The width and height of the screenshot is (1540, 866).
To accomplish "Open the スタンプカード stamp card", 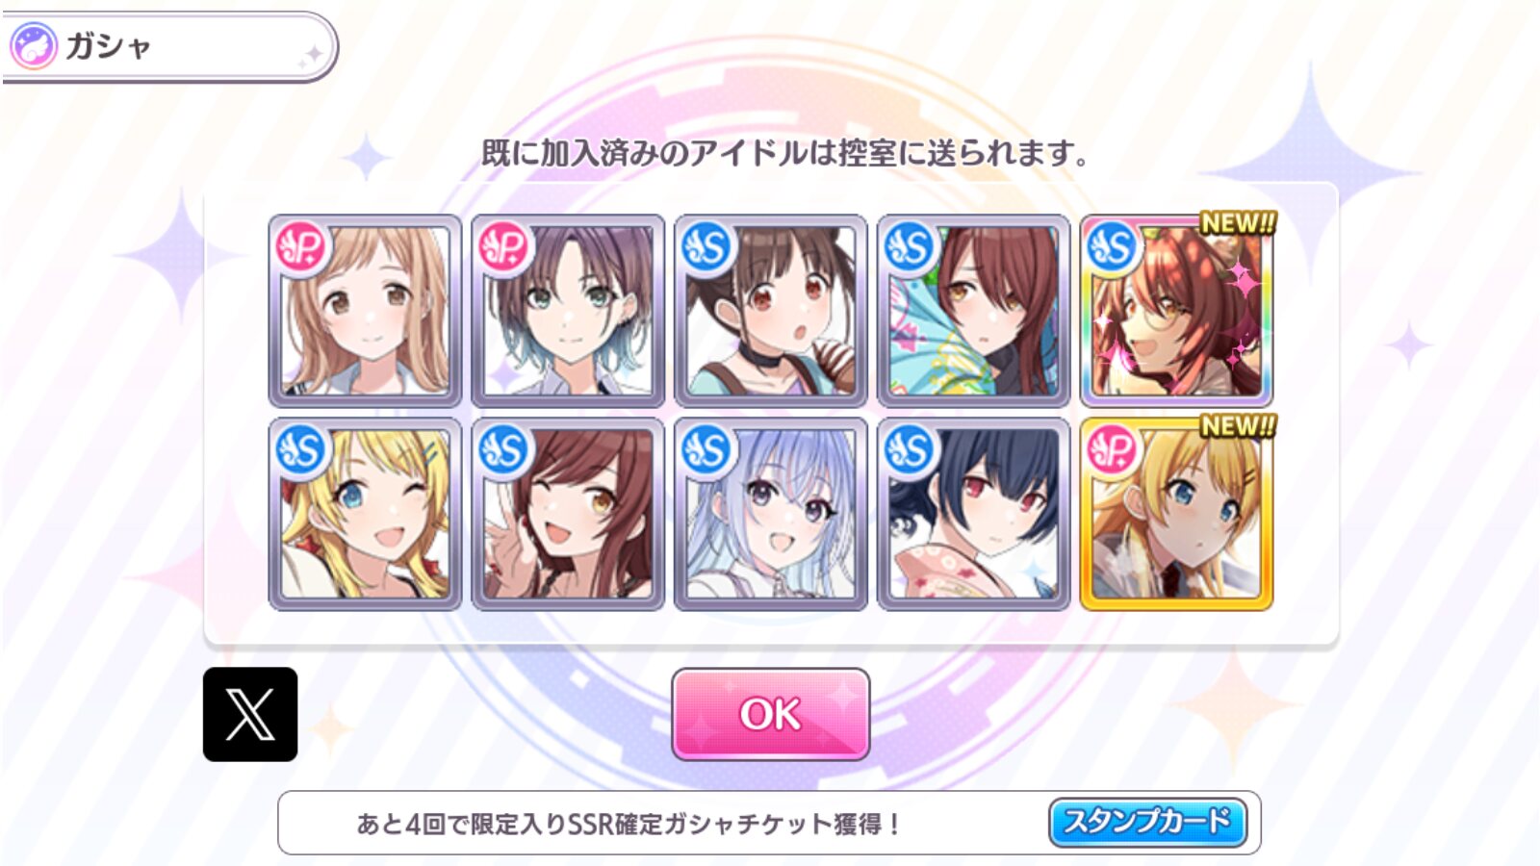I will (1147, 822).
